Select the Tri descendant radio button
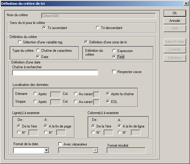This screenshot has width=190, height=164. click(x=98, y=28)
